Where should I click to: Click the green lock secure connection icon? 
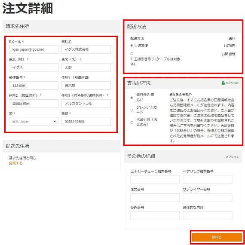(x=223, y=83)
